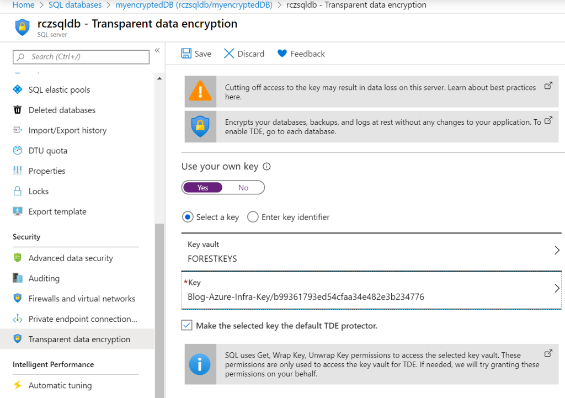Click the Export template icon

[17, 211]
